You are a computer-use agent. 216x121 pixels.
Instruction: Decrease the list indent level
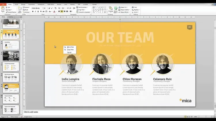point(68,8)
